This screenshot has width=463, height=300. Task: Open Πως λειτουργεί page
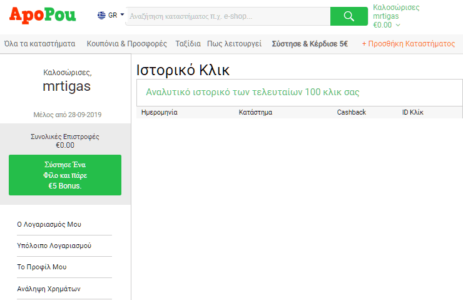pos(234,44)
